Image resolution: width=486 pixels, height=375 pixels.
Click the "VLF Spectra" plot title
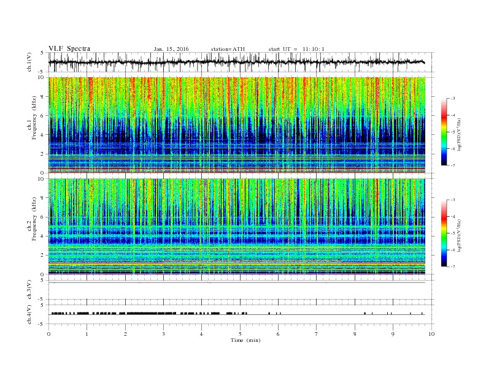point(69,48)
